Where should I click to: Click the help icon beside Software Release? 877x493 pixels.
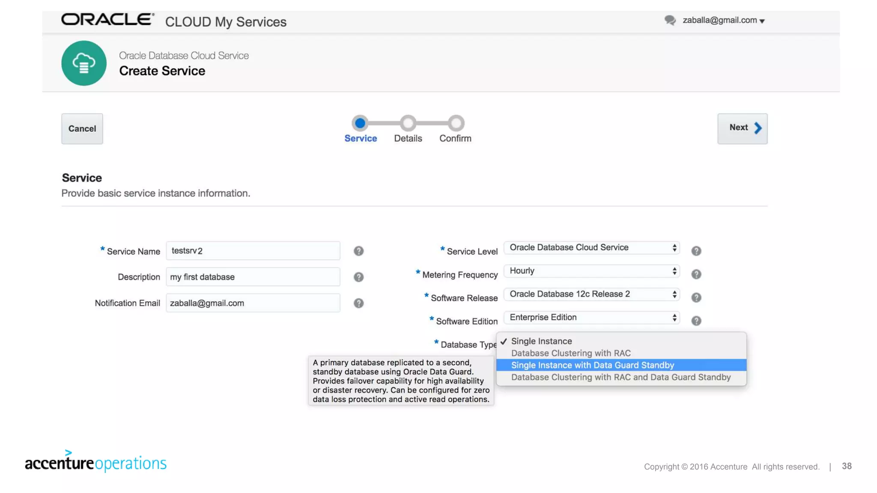696,297
